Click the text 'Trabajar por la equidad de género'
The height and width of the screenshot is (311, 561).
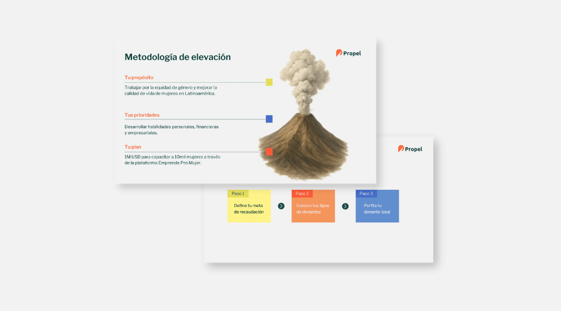(x=158, y=88)
